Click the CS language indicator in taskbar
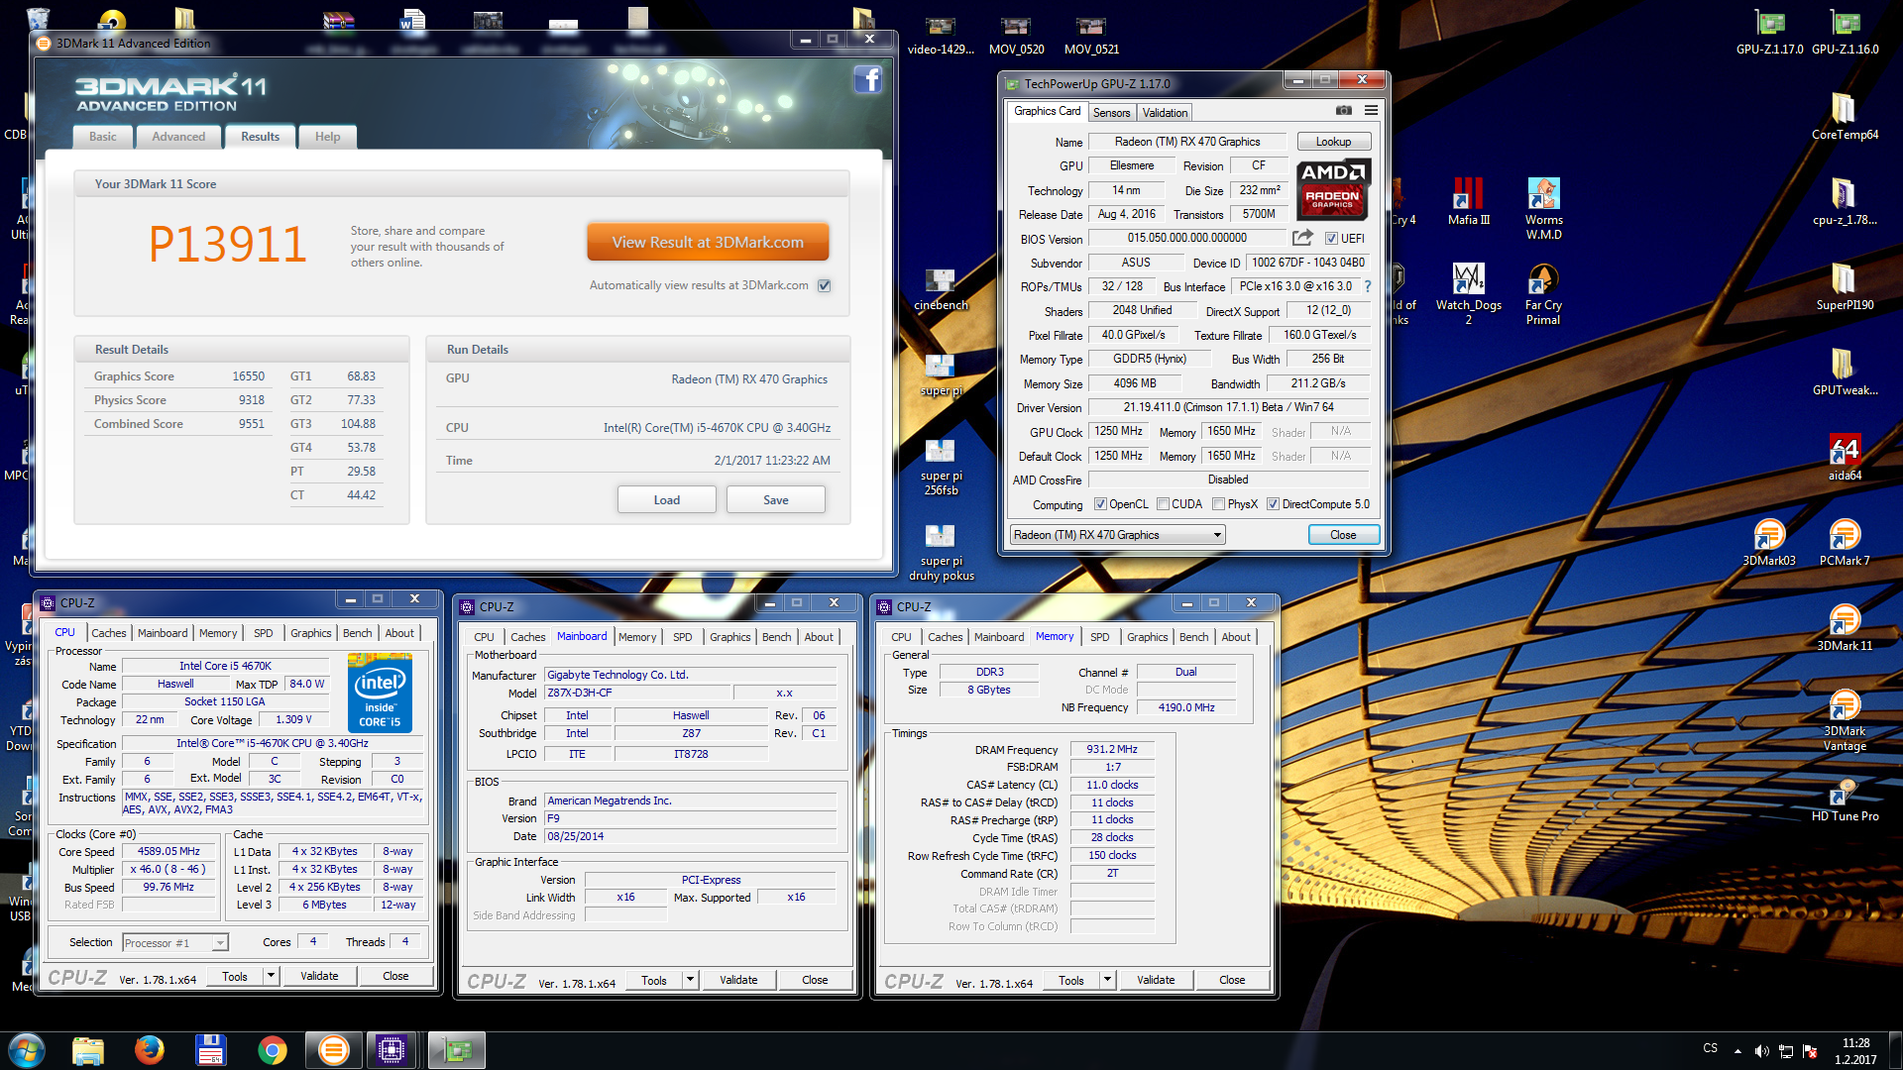Viewport: 1903px width, 1070px height. coord(1710,1048)
